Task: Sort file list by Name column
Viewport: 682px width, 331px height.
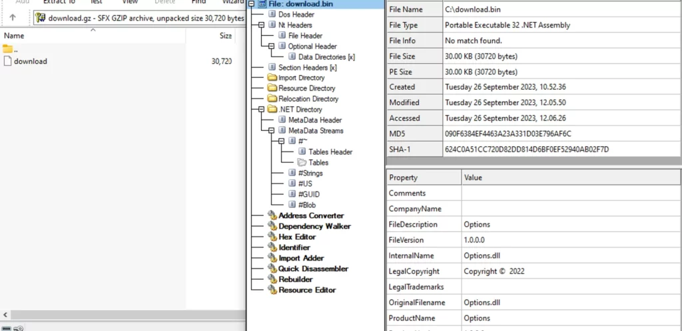Action: point(14,36)
